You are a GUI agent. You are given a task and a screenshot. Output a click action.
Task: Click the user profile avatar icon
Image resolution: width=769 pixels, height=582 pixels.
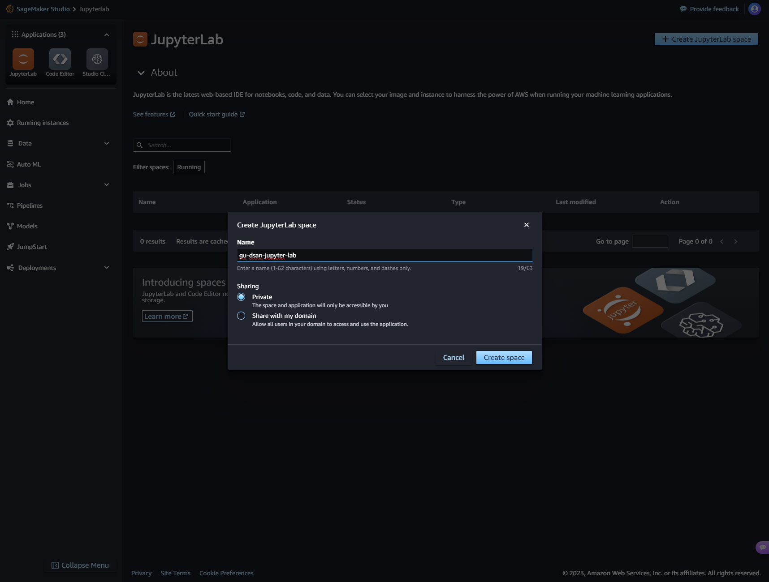(755, 9)
